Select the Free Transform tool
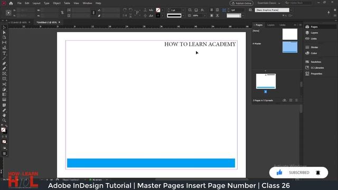338x190 pixels. click(4, 89)
